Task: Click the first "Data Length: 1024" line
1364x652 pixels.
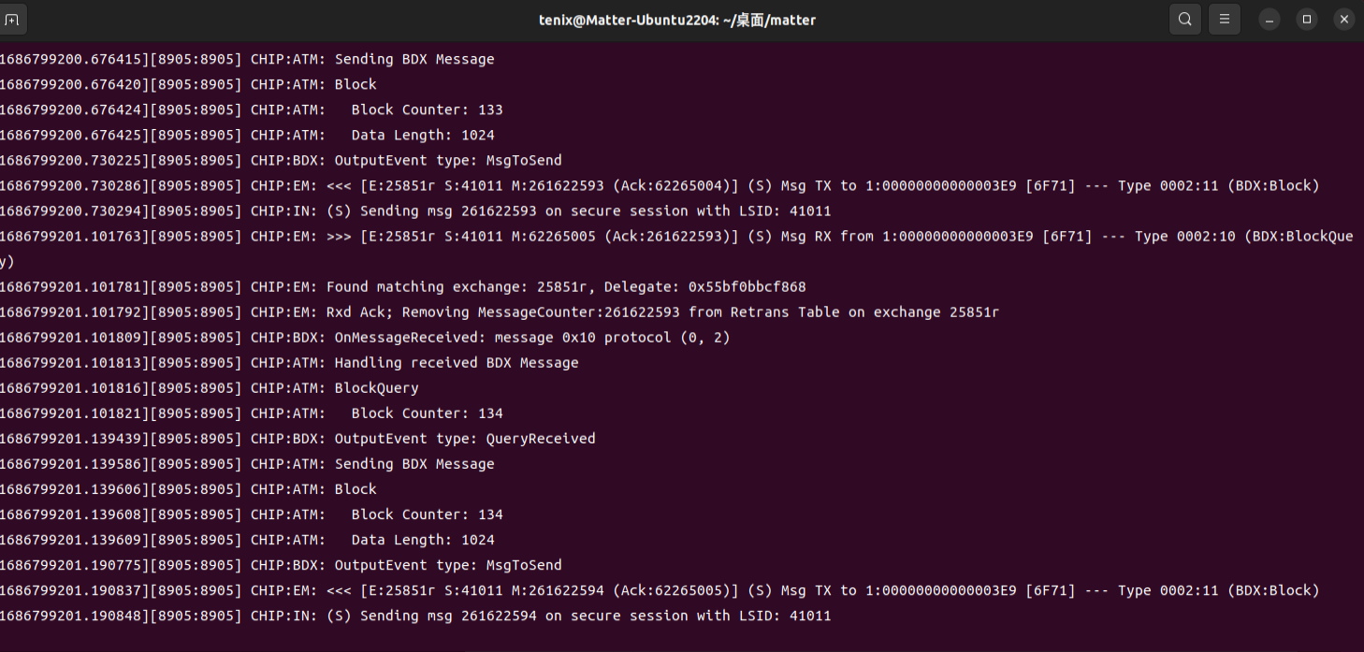Action: pyautogui.click(x=422, y=135)
